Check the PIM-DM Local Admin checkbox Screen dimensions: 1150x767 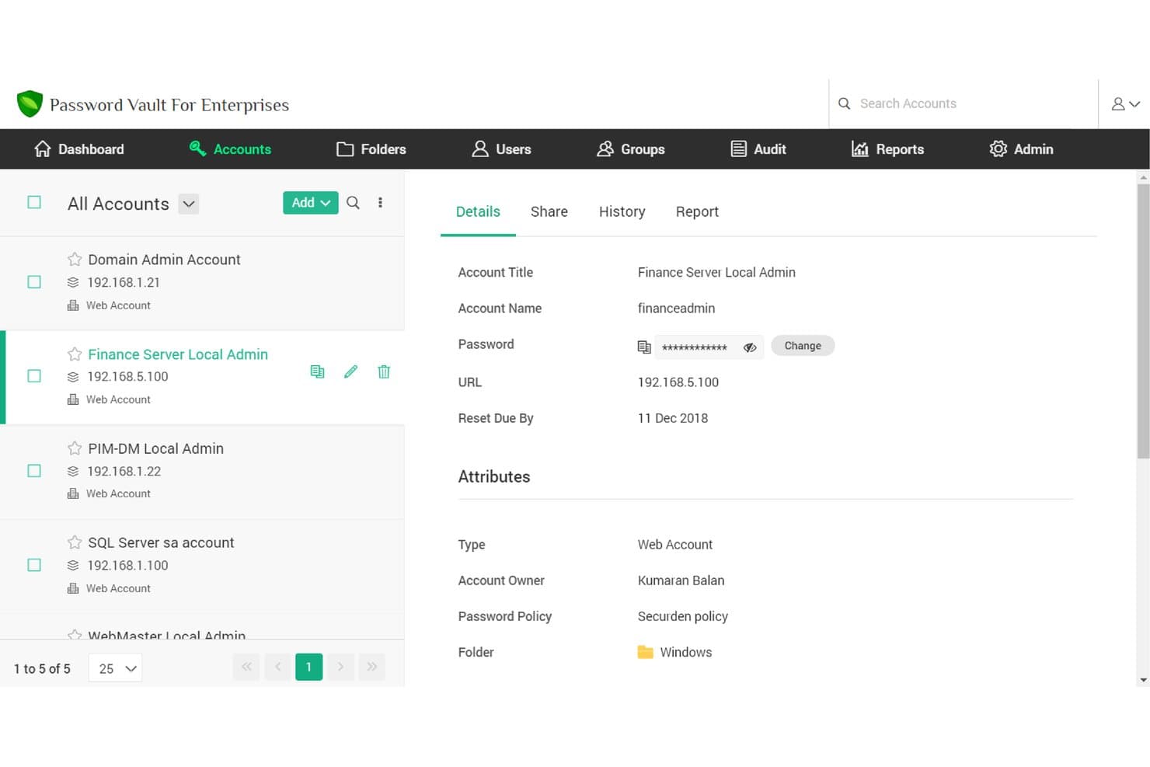[34, 470]
